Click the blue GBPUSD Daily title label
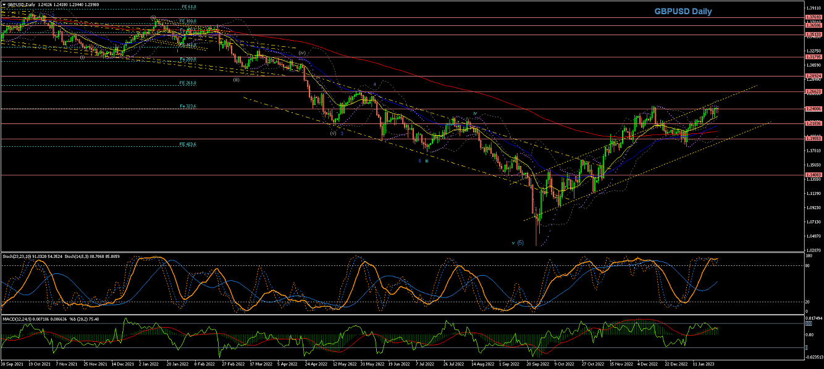This screenshot has width=824, height=369. (683, 12)
